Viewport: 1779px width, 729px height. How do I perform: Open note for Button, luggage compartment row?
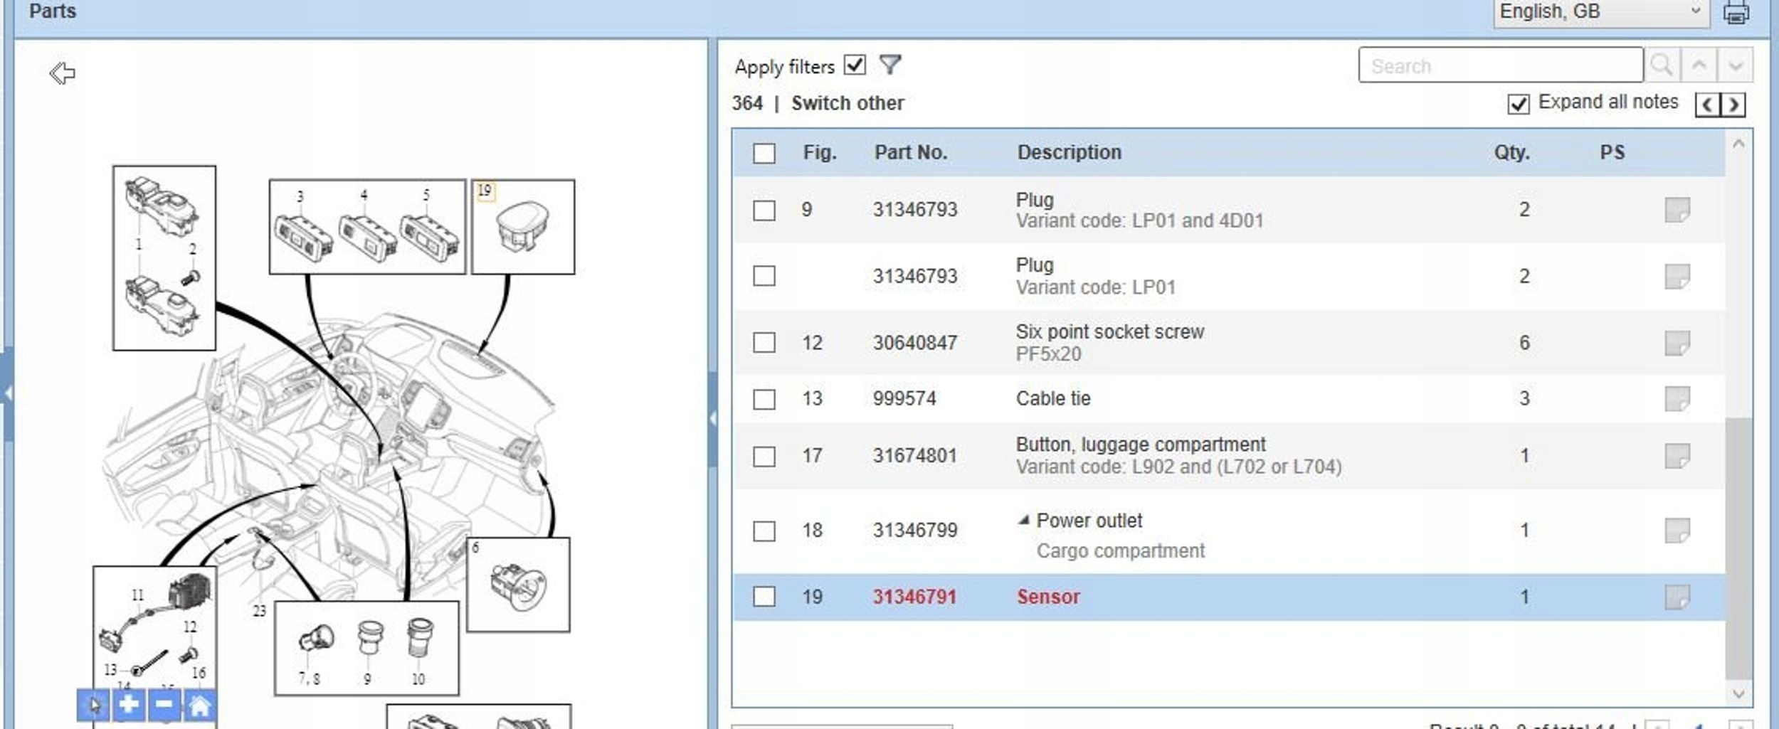[x=1677, y=456]
